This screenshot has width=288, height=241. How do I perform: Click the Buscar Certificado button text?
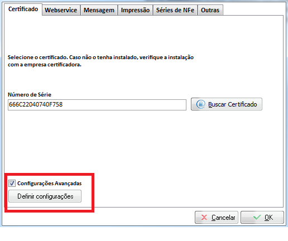click(233, 104)
